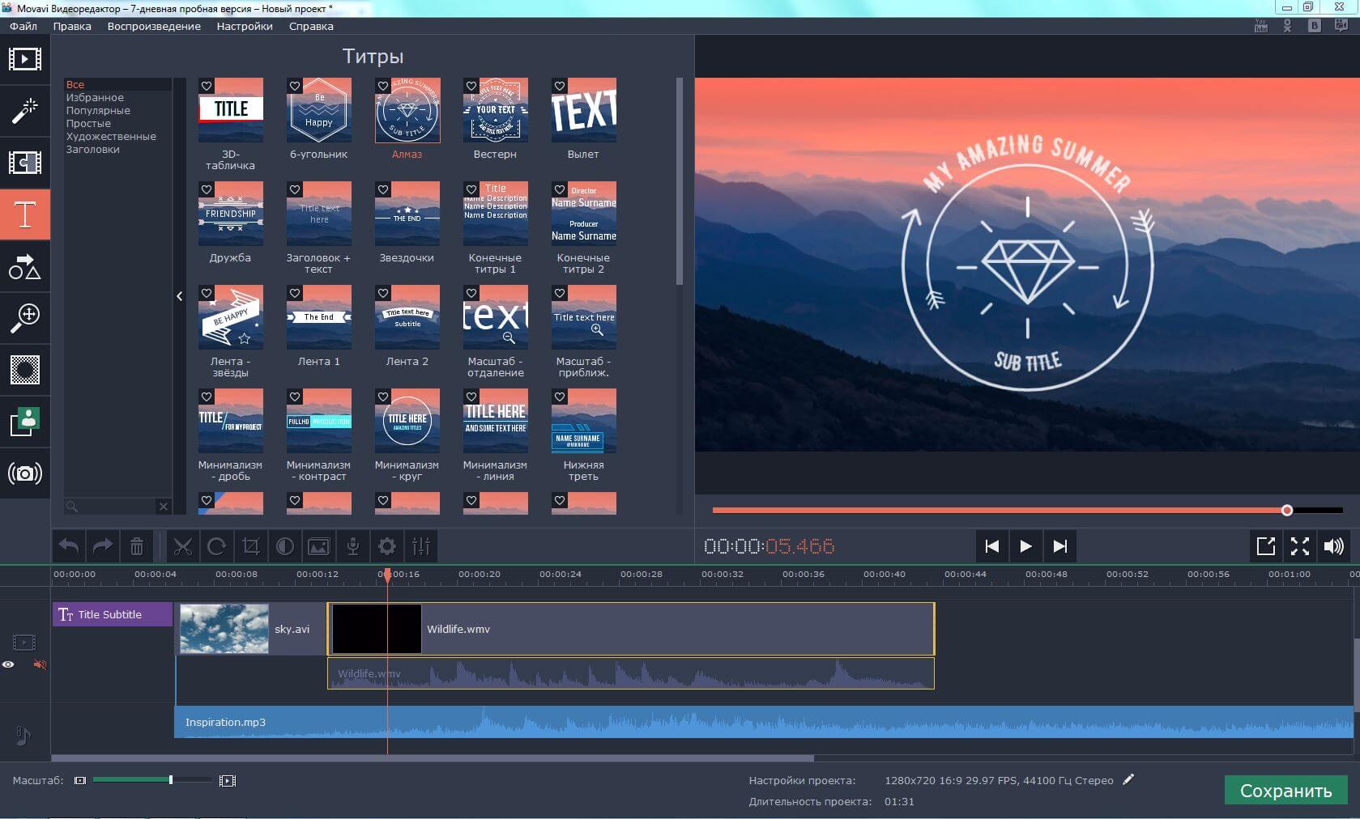
Task: Open the Настройки menu
Action: click(245, 26)
